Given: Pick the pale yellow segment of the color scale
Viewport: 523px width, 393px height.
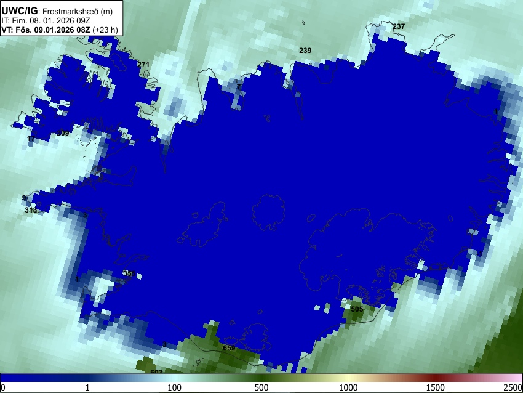Looking at the screenshot, I should pyautogui.click(x=348, y=378).
